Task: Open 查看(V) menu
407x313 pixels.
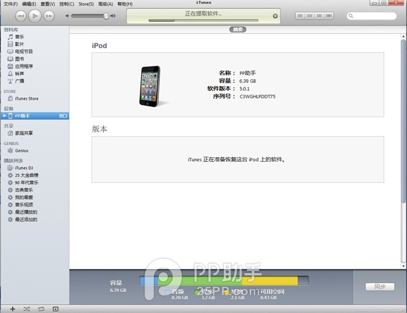Action: pos(47,4)
